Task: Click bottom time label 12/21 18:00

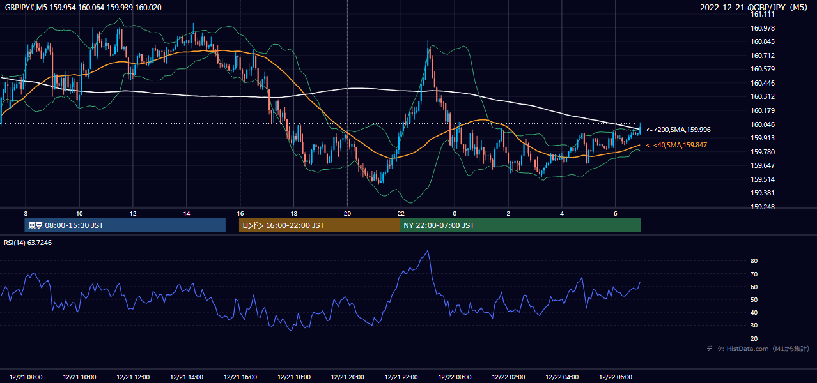Action: pos(294,377)
